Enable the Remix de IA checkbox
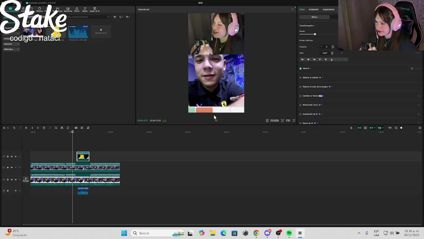This screenshot has height=239, width=424. click(x=300, y=123)
